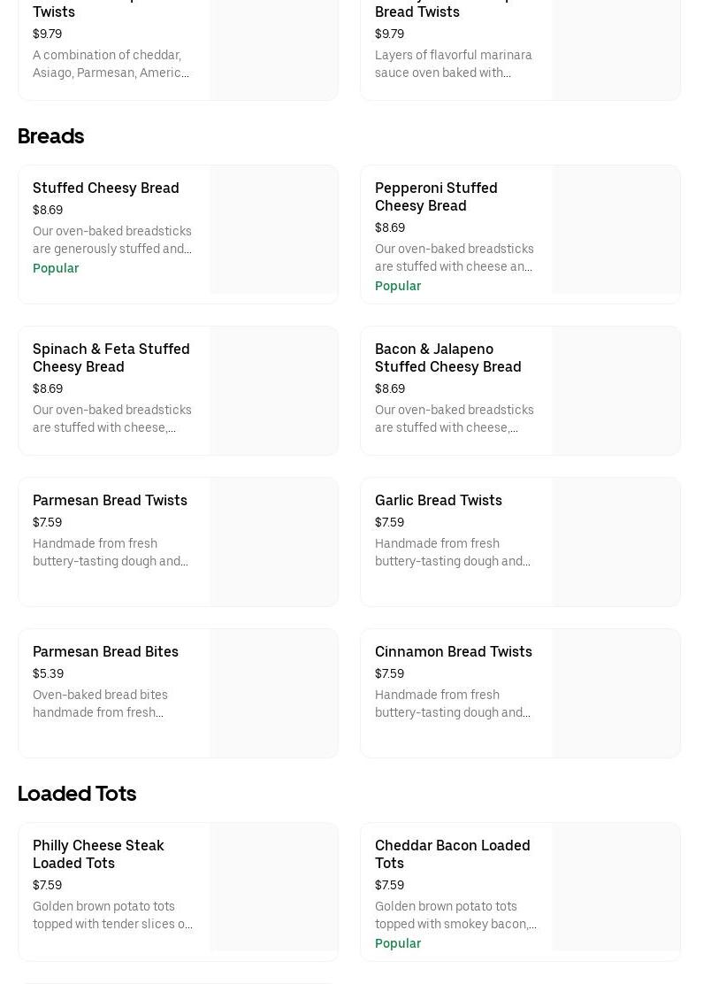Select the Cinnamon Bread Twists title

(x=453, y=651)
